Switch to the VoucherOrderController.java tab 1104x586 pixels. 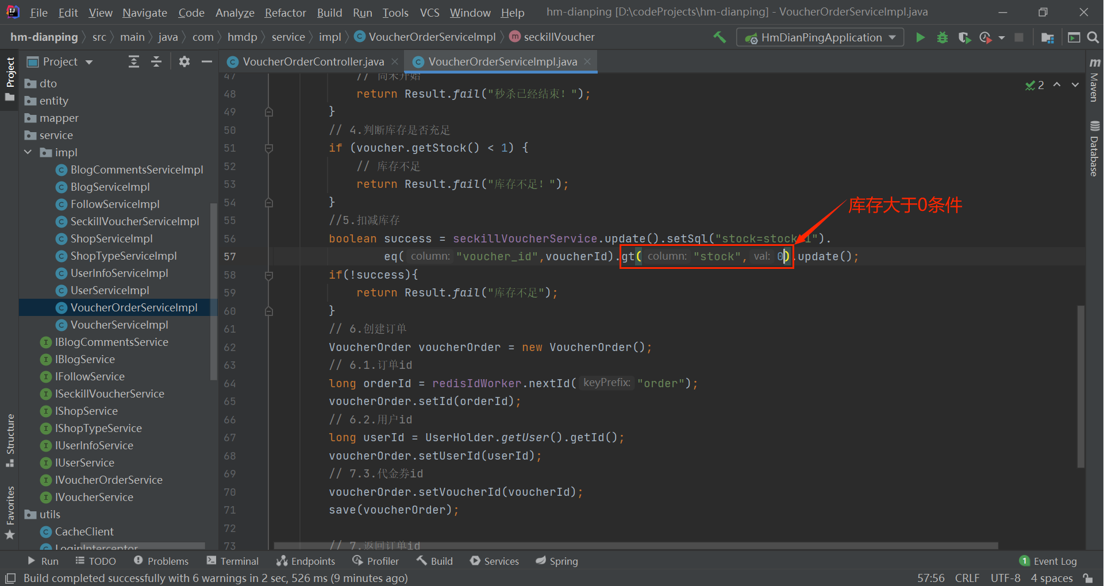click(x=313, y=61)
